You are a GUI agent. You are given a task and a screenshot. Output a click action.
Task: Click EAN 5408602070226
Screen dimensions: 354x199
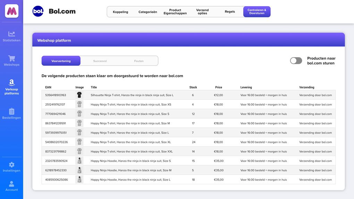57,142
